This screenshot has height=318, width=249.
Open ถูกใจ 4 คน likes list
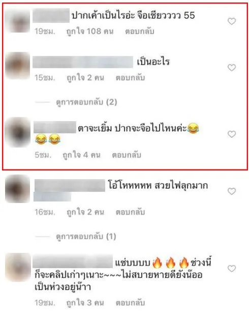[81, 155]
